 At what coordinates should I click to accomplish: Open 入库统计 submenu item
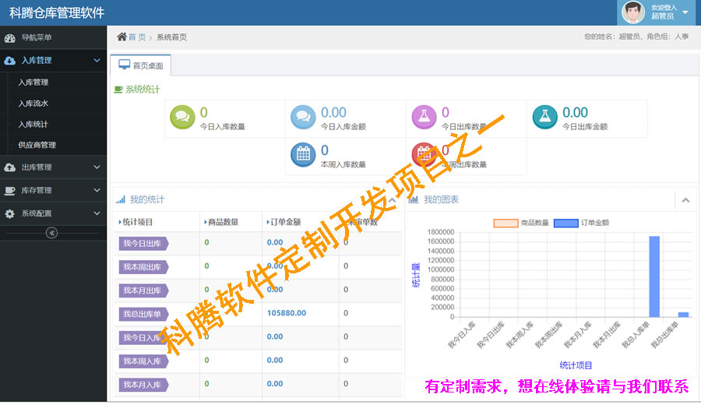[33, 125]
